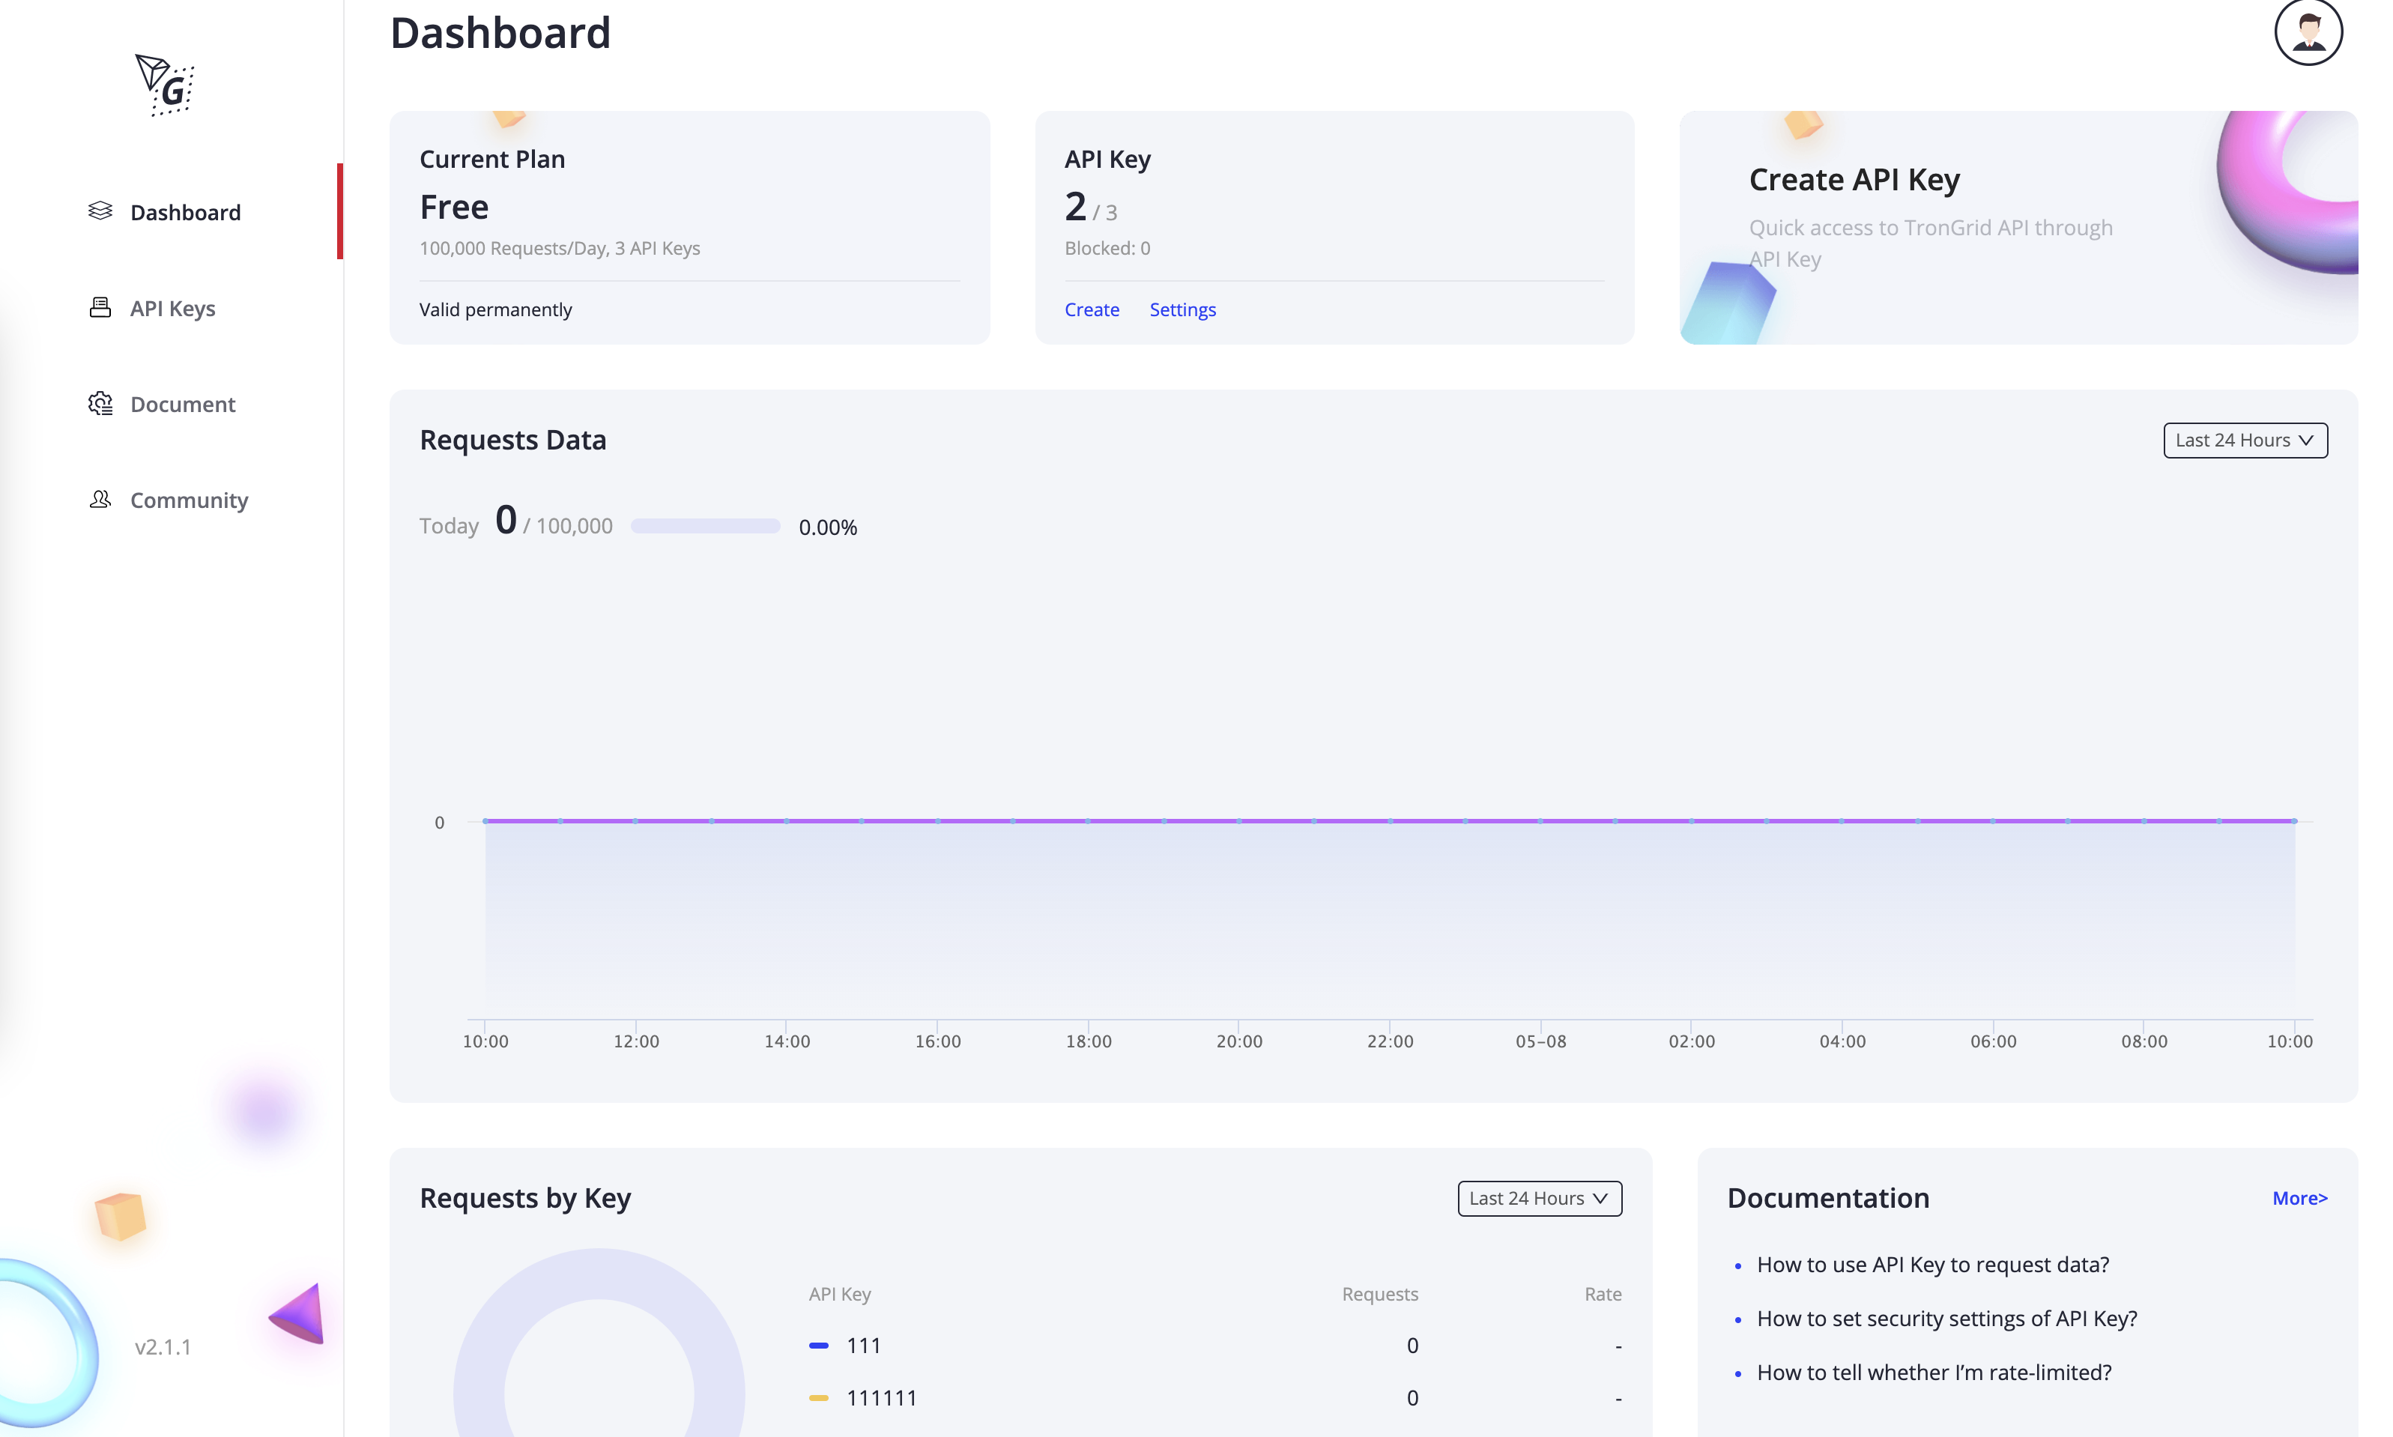Image resolution: width=2393 pixels, height=1437 pixels.
Task: Expand Requests Data Last 24 Hours dropdown
Action: 2245,440
